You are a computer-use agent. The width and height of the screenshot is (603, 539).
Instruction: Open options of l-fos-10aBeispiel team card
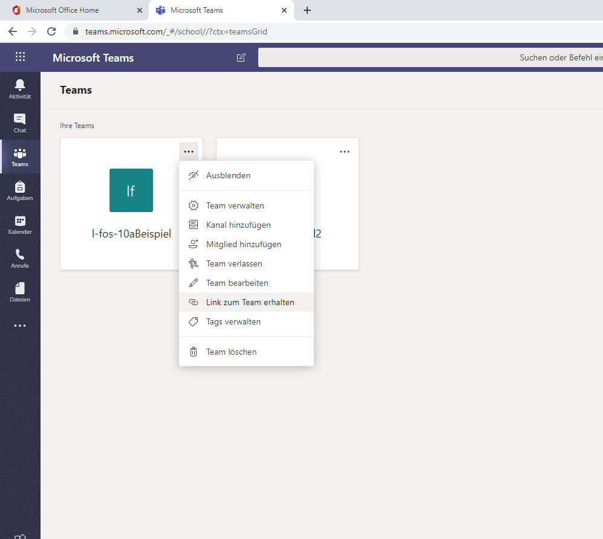tap(189, 152)
